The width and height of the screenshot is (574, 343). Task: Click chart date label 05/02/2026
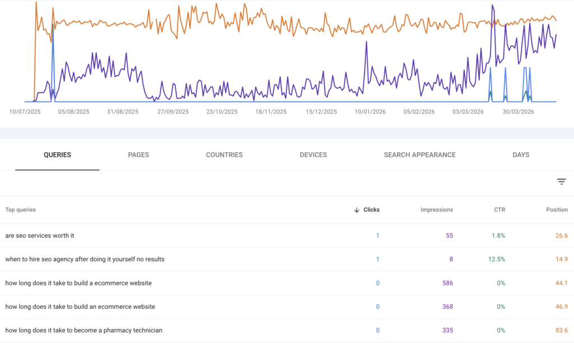[x=419, y=112]
